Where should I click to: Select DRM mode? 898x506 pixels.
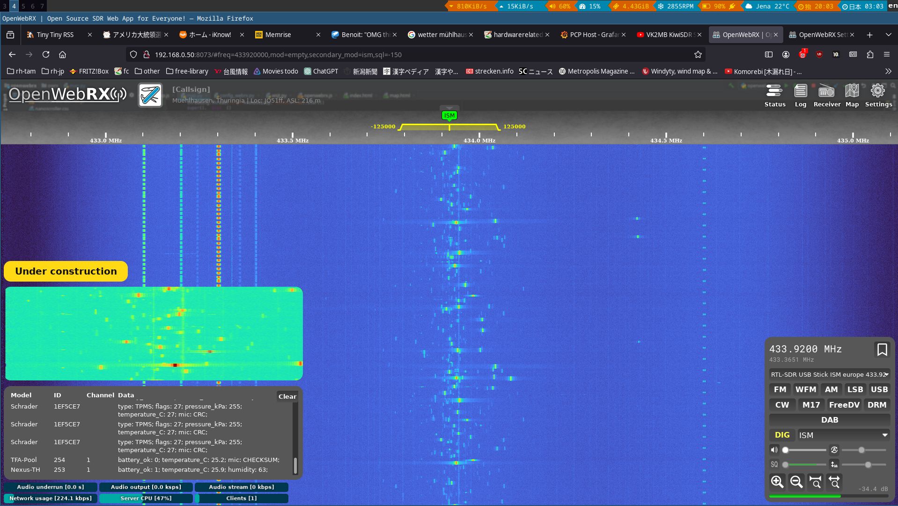point(877,405)
